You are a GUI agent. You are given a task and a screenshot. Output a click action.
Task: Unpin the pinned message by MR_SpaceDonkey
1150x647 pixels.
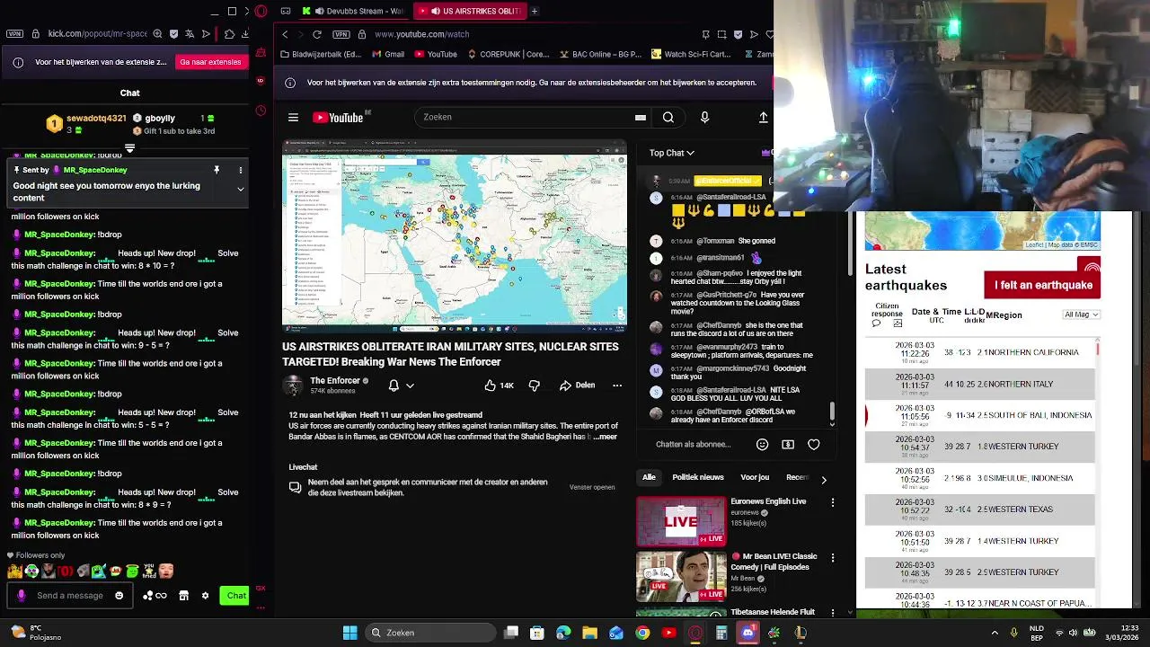[x=217, y=170]
